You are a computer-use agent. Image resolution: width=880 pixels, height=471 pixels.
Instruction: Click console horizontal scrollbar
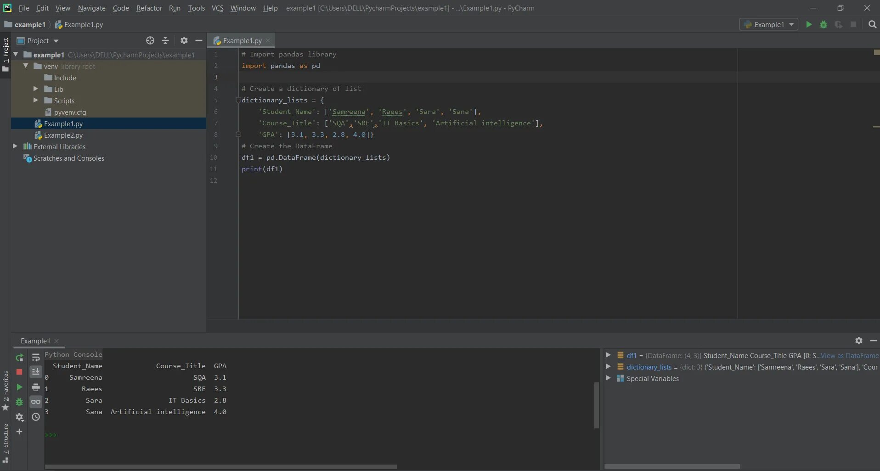[x=220, y=466]
